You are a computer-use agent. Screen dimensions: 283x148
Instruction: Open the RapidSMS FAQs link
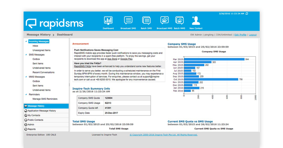(x=82, y=66)
